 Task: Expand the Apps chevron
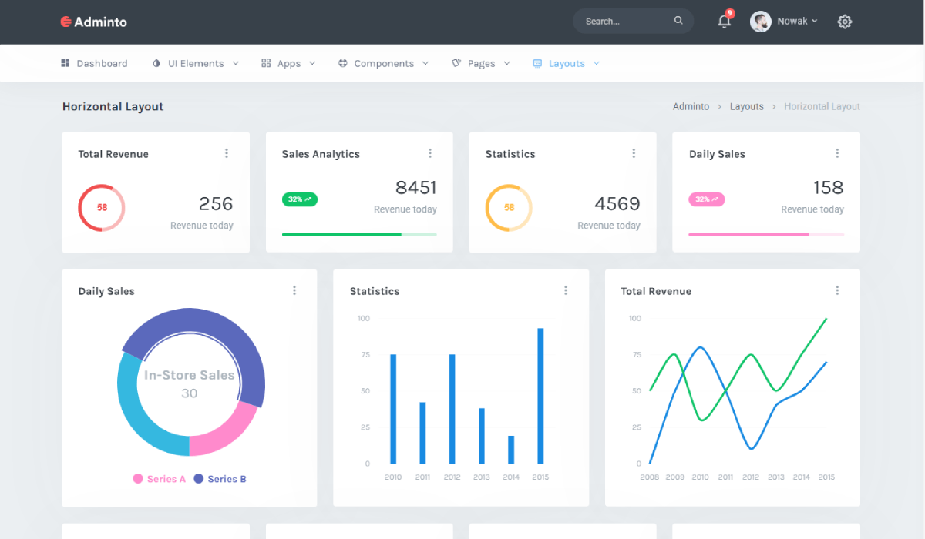312,63
